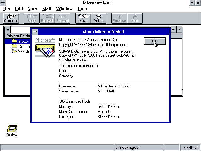Click the ReplyAll toolbar button
Viewport: 201px width, 151px height.
tap(47, 18)
